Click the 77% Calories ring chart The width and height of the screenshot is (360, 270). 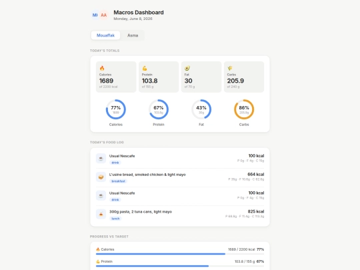(x=116, y=109)
